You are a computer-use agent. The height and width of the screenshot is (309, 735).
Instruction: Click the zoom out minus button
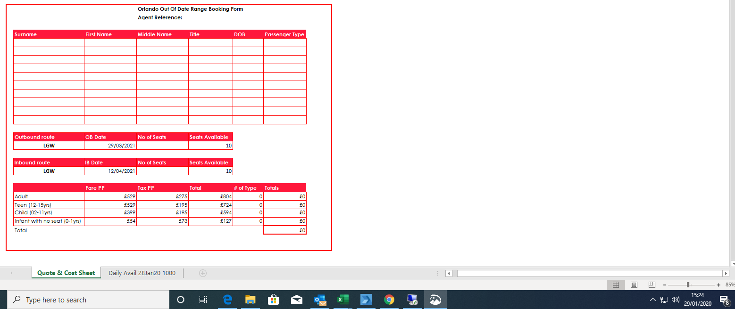click(664, 285)
